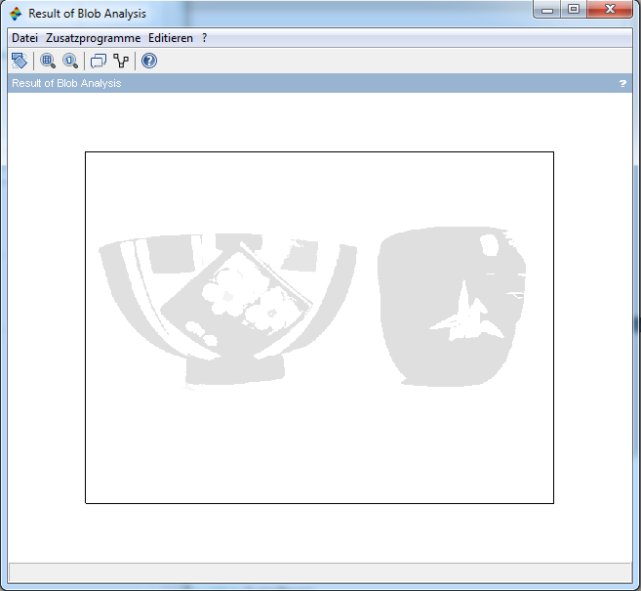
Task: Click the zoom 1:1 magnifier icon
Action: [70, 61]
